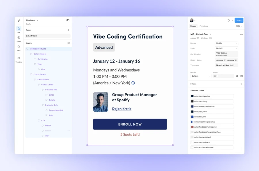Select the File sidebar icon
Image resolution: width=259 pixels, height=171 pixels.
pyautogui.click(x=19, y=29)
